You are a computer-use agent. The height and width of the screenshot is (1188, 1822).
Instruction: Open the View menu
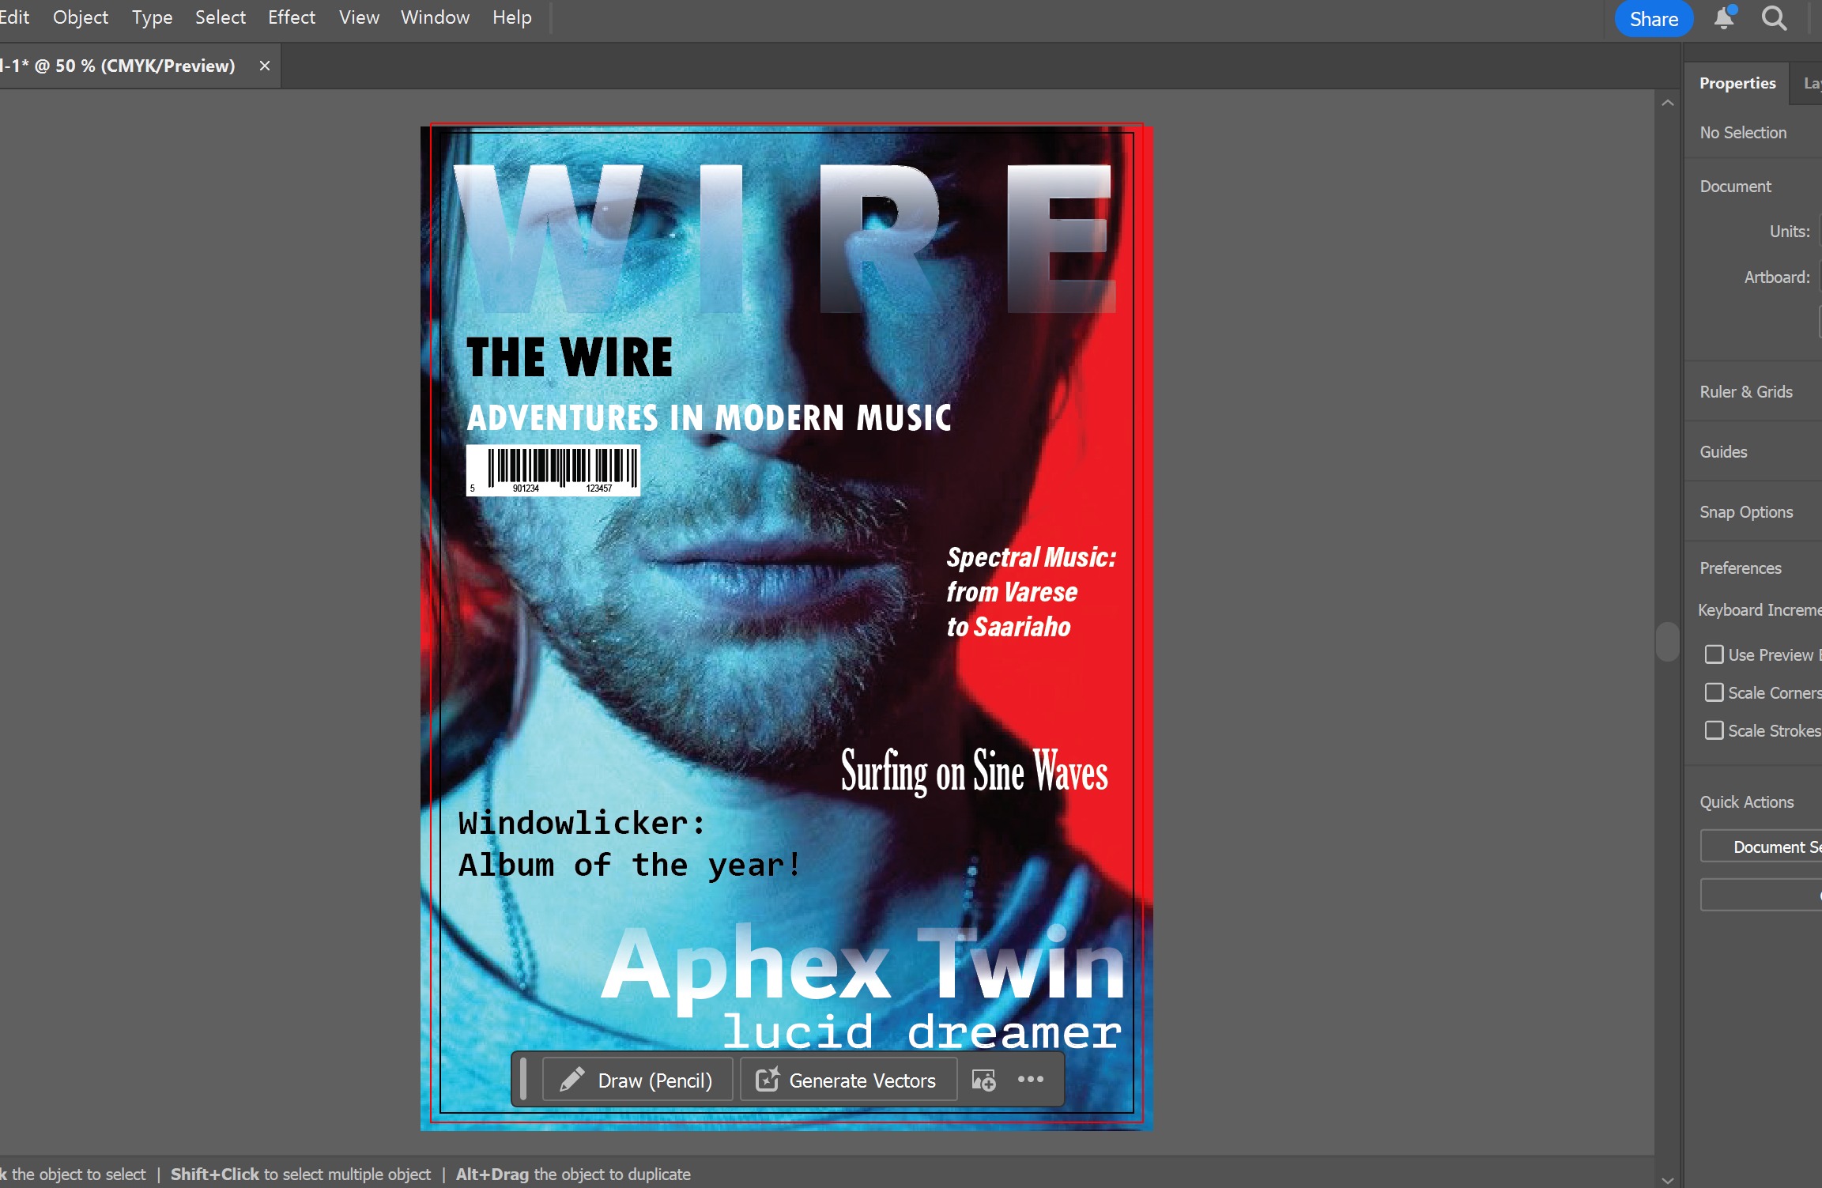[x=359, y=17]
